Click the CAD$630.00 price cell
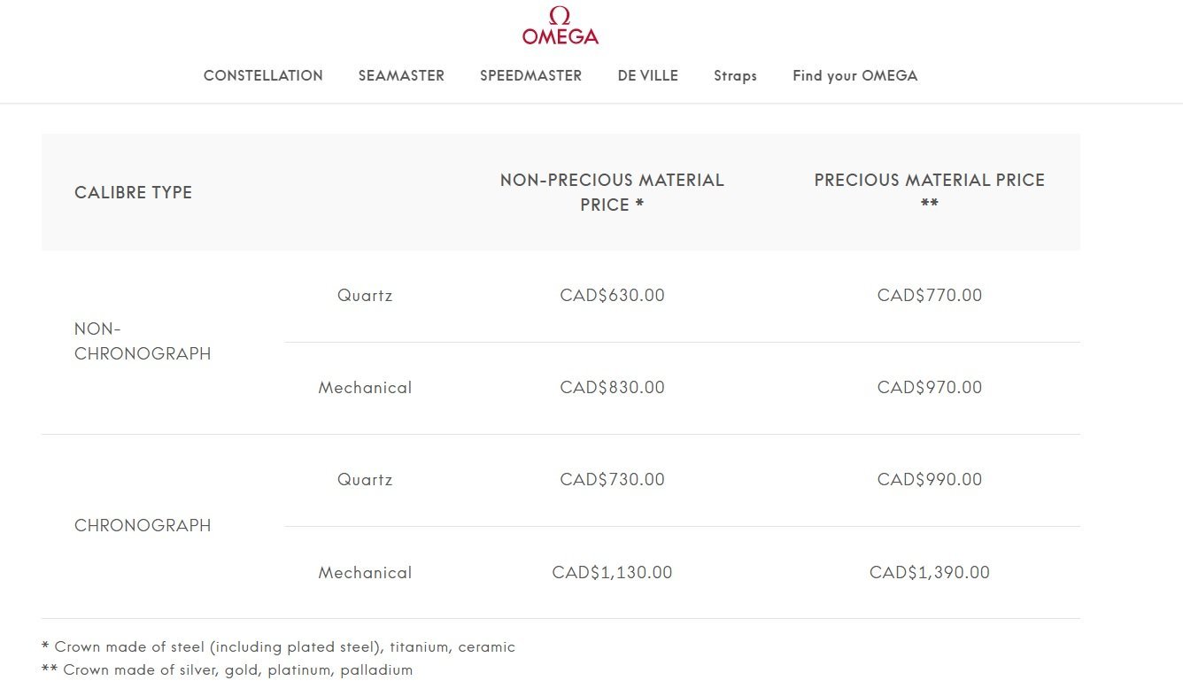The height and width of the screenshot is (696, 1183). [612, 296]
